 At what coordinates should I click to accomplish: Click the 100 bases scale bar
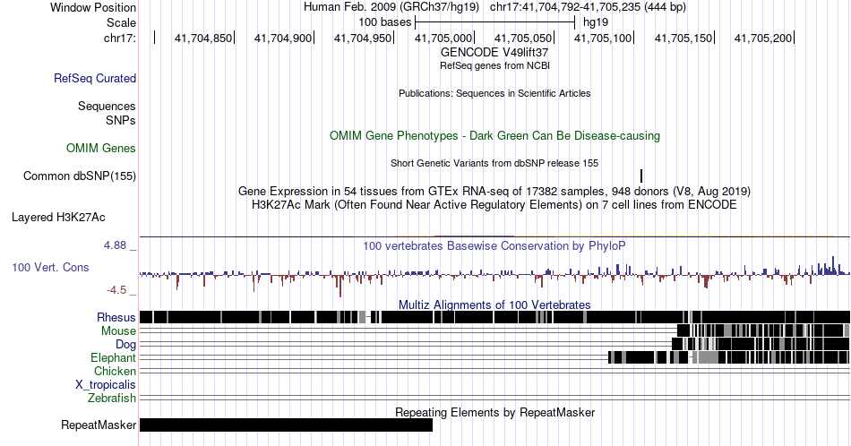(495, 22)
